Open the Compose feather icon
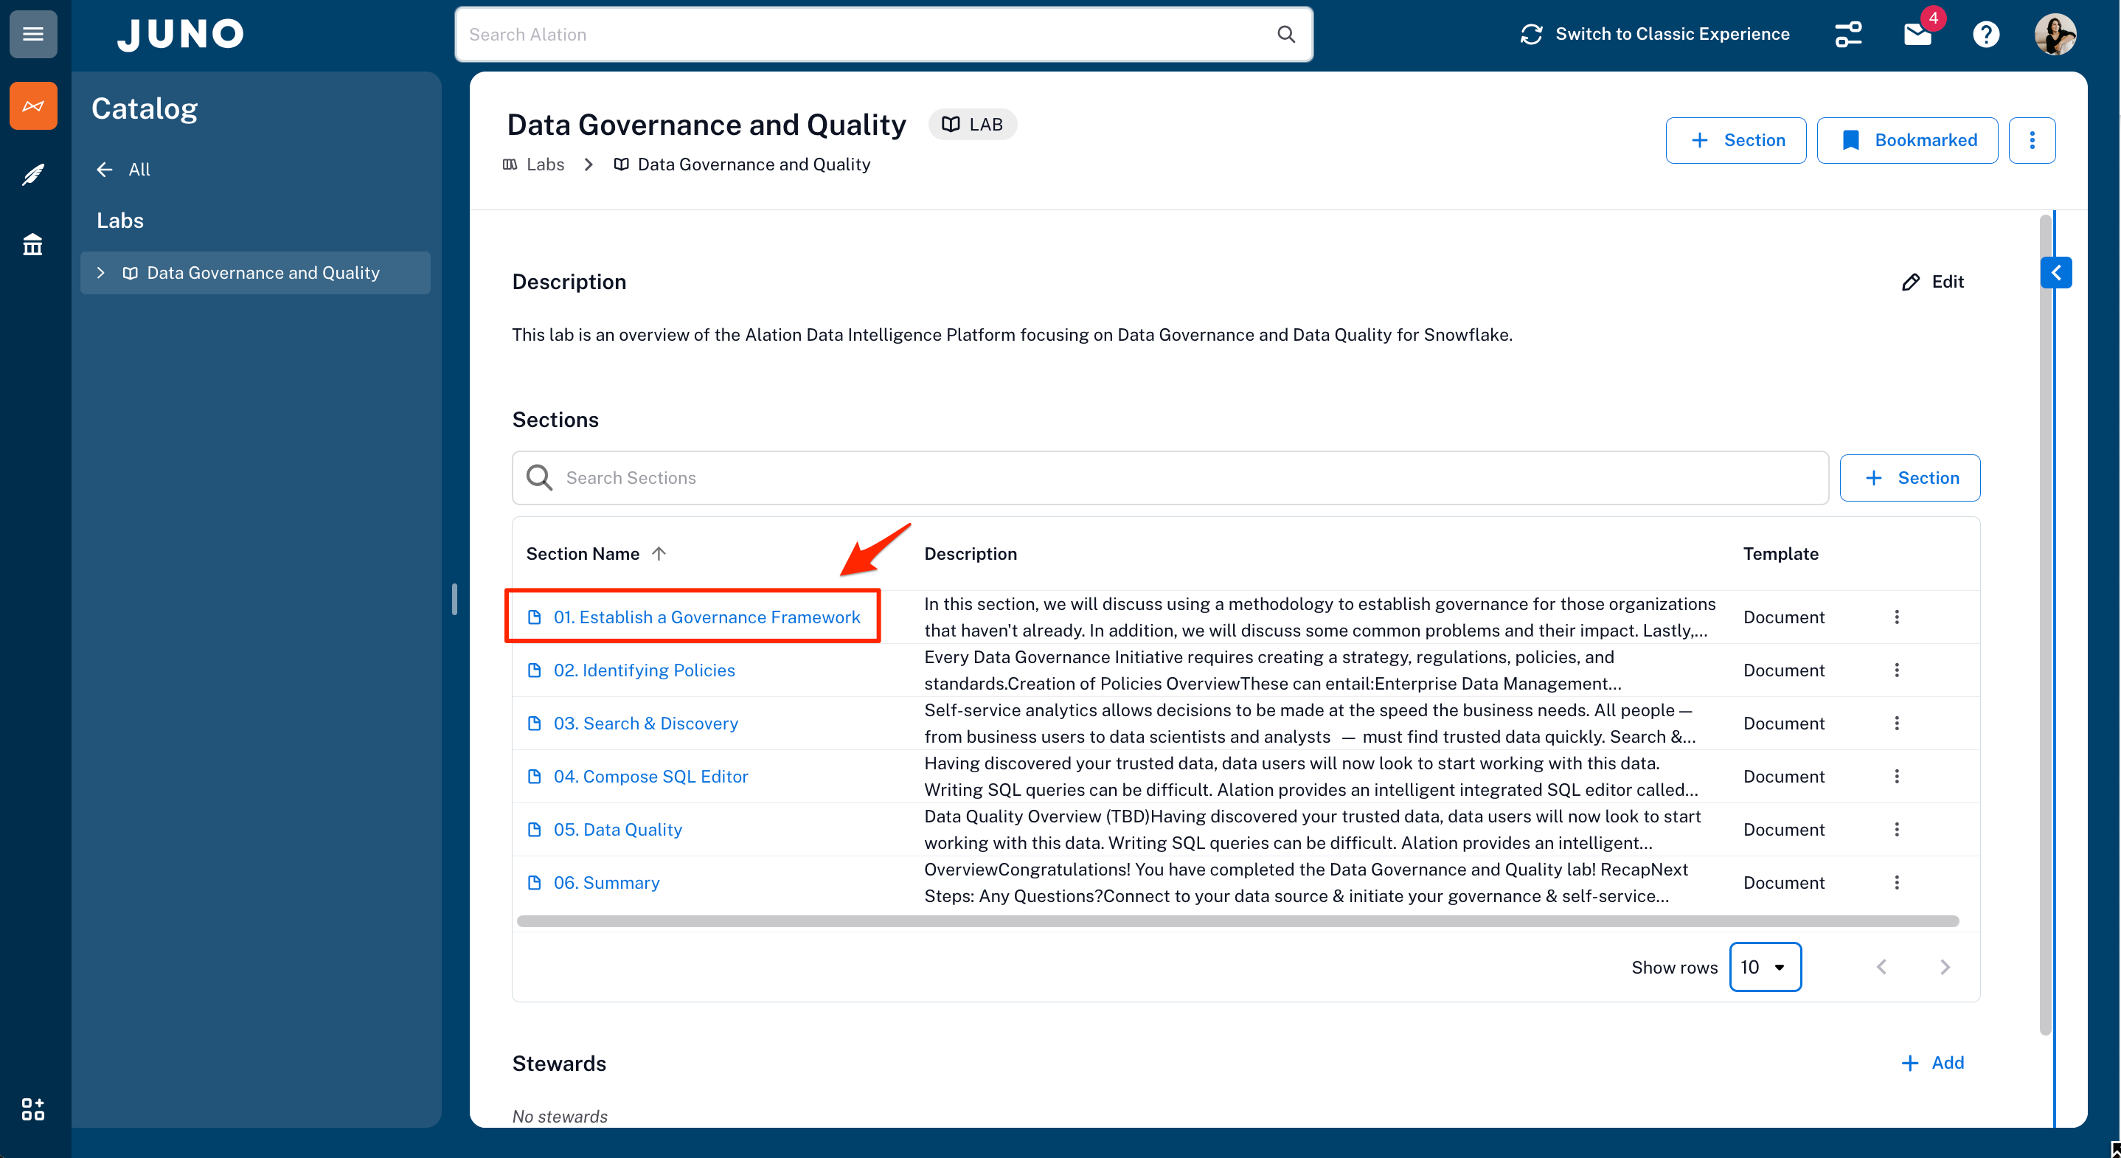Image resolution: width=2121 pixels, height=1158 pixels. pyautogui.click(x=33, y=175)
